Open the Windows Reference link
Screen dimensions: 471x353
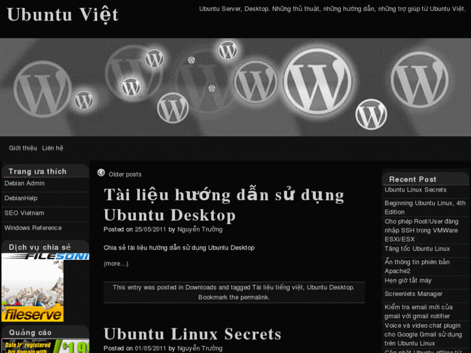pyautogui.click(x=33, y=228)
